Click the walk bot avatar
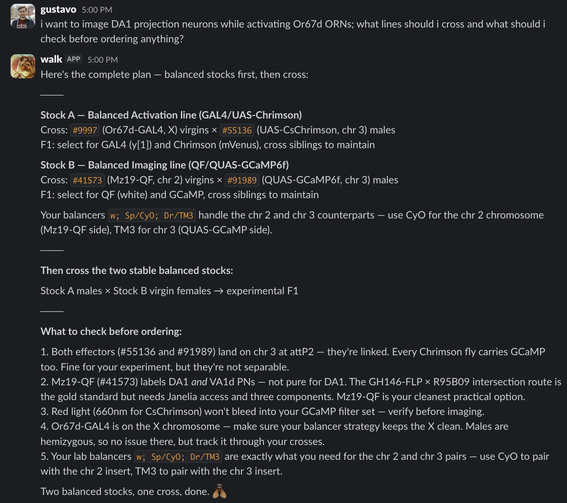Image resolution: width=567 pixels, height=503 pixels. coord(22,66)
